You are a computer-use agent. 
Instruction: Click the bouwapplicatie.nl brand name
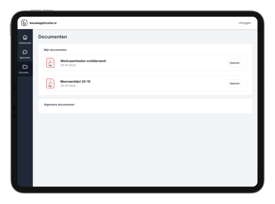tap(43, 23)
